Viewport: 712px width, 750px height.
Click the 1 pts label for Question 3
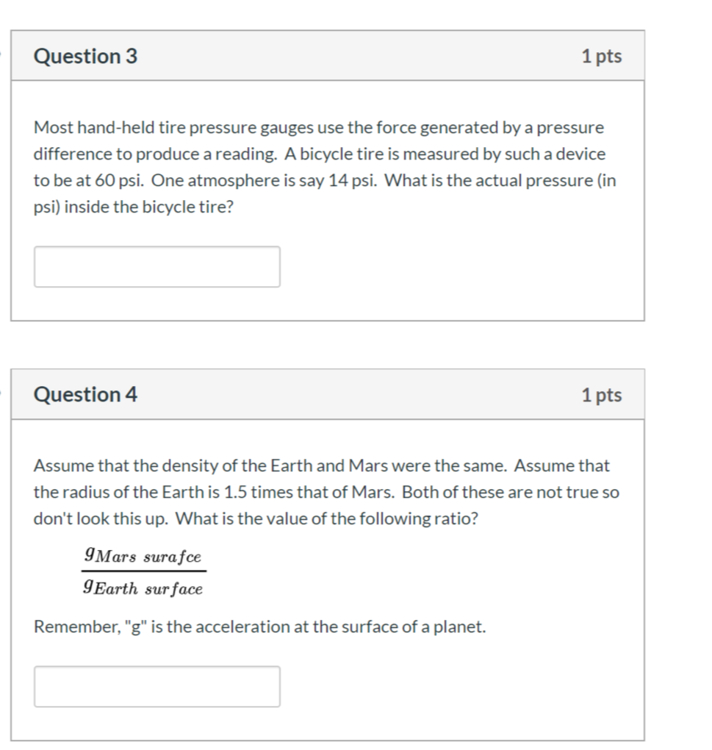click(x=603, y=55)
